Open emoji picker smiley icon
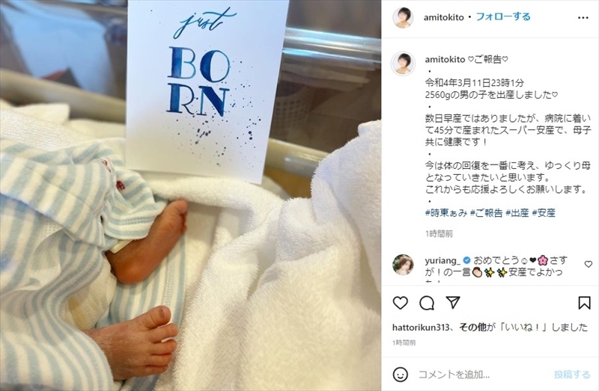The width and height of the screenshot is (599, 391). (x=400, y=375)
